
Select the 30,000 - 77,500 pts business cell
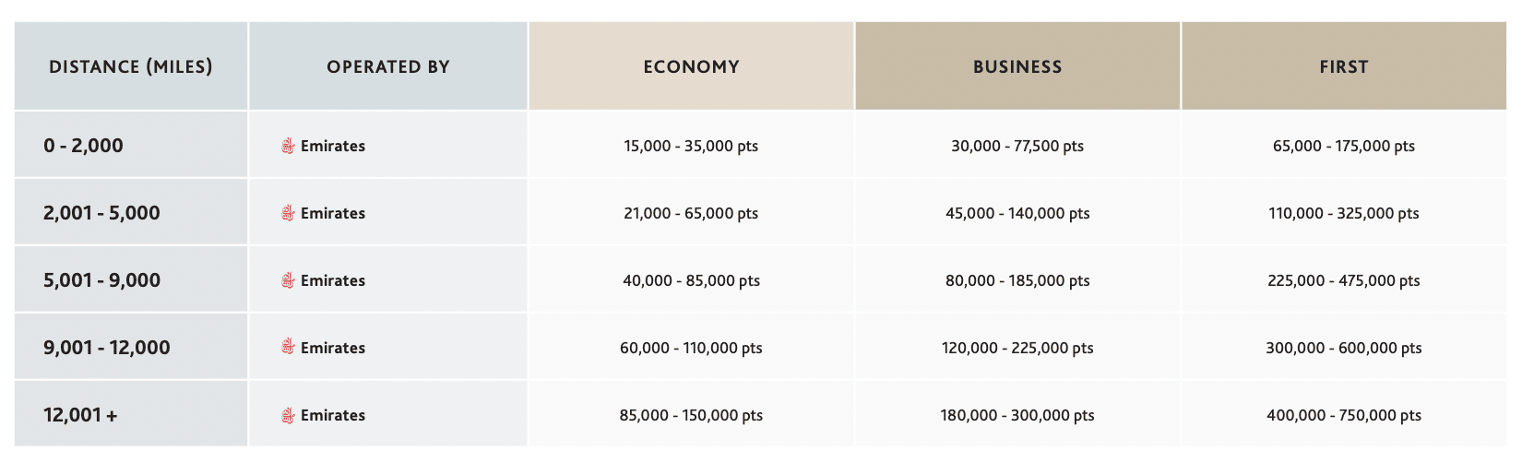pyautogui.click(x=1017, y=146)
